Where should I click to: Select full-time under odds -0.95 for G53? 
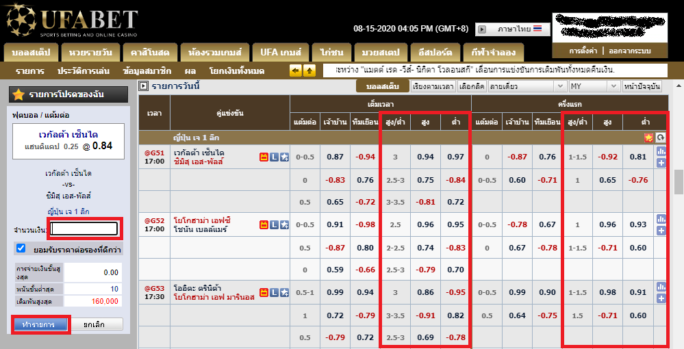click(x=455, y=292)
